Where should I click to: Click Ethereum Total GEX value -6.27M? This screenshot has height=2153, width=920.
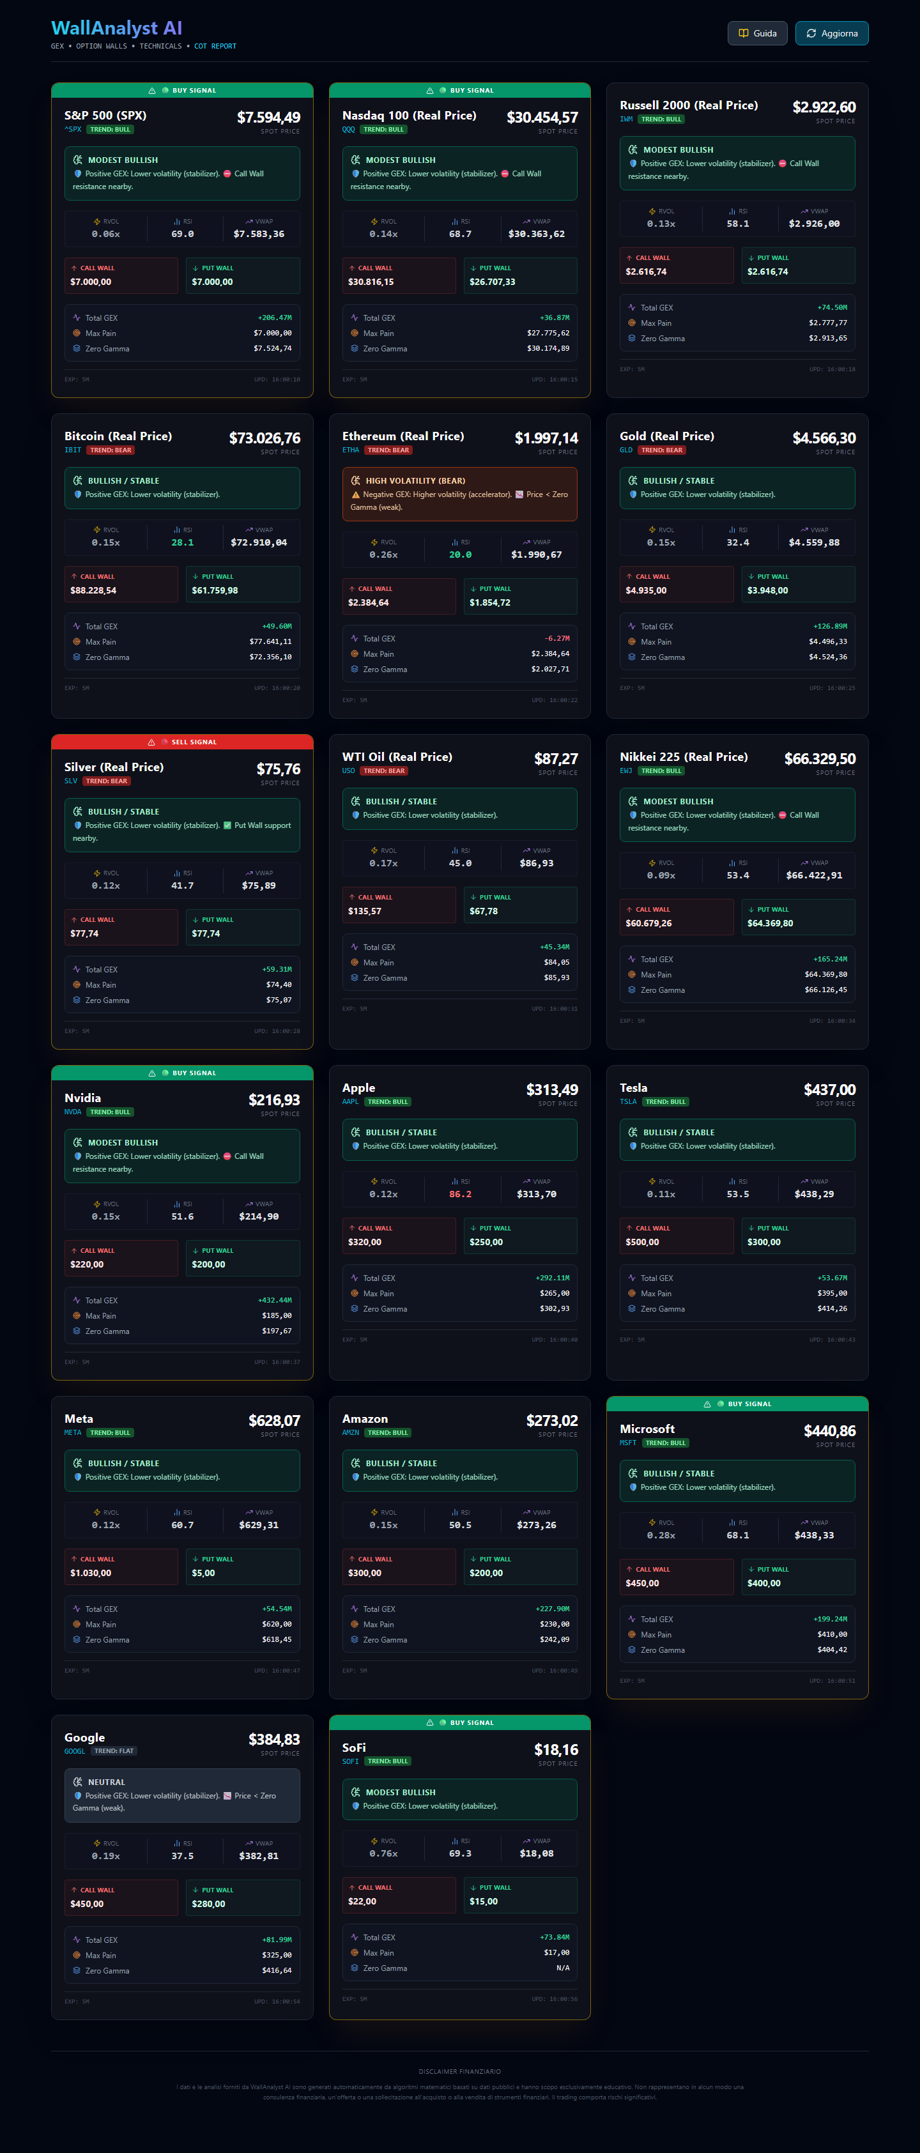click(x=556, y=638)
